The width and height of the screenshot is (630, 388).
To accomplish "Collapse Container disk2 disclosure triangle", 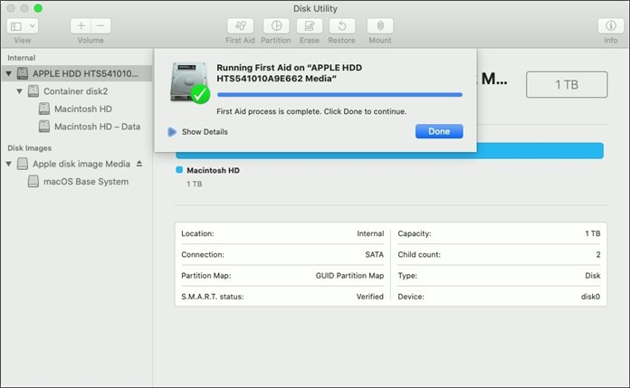I will click(x=20, y=91).
